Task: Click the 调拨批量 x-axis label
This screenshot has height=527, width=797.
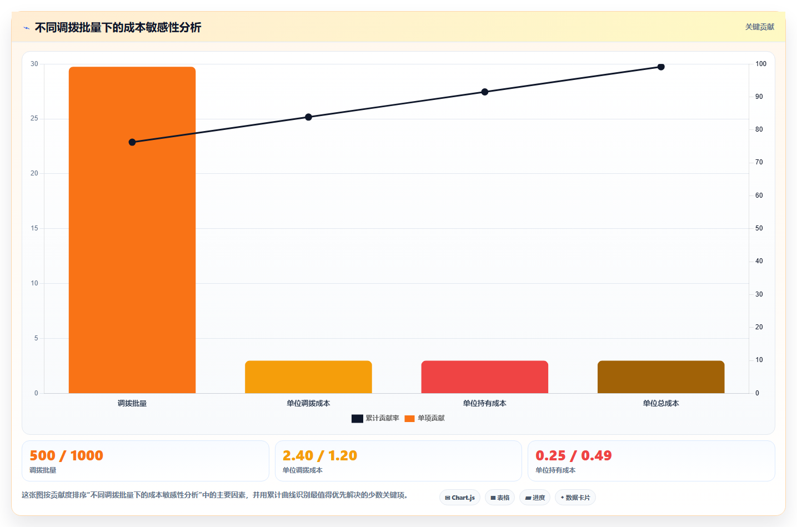Action: tap(132, 403)
